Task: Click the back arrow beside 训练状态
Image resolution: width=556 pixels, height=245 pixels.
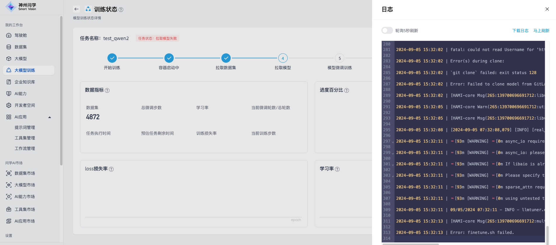Action: 77,9
